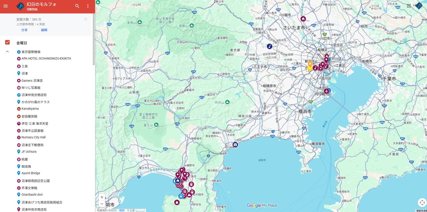The width and height of the screenshot is (427, 212).
Task: Click 編輯 to edit the map
Action: [44, 30]
